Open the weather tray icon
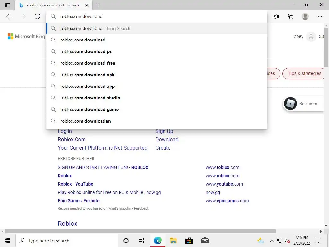The image size is (329, 247). (x=261, y=241)
